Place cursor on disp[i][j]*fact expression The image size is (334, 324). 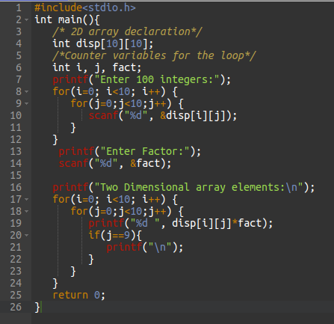coord(217,224)
